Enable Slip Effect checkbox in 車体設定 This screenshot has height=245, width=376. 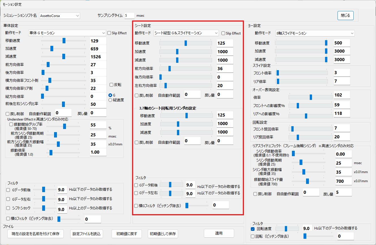pos(109,33)
